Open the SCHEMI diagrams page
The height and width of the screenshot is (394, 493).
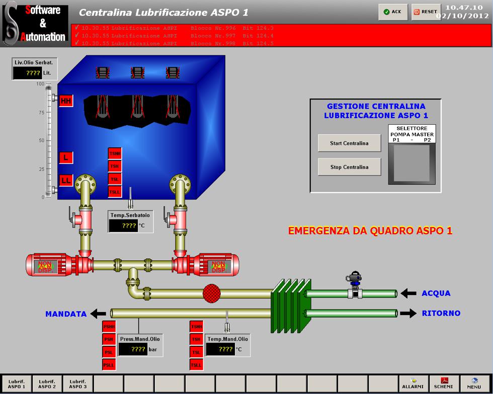pyautogui.click(x=444, y=384)
